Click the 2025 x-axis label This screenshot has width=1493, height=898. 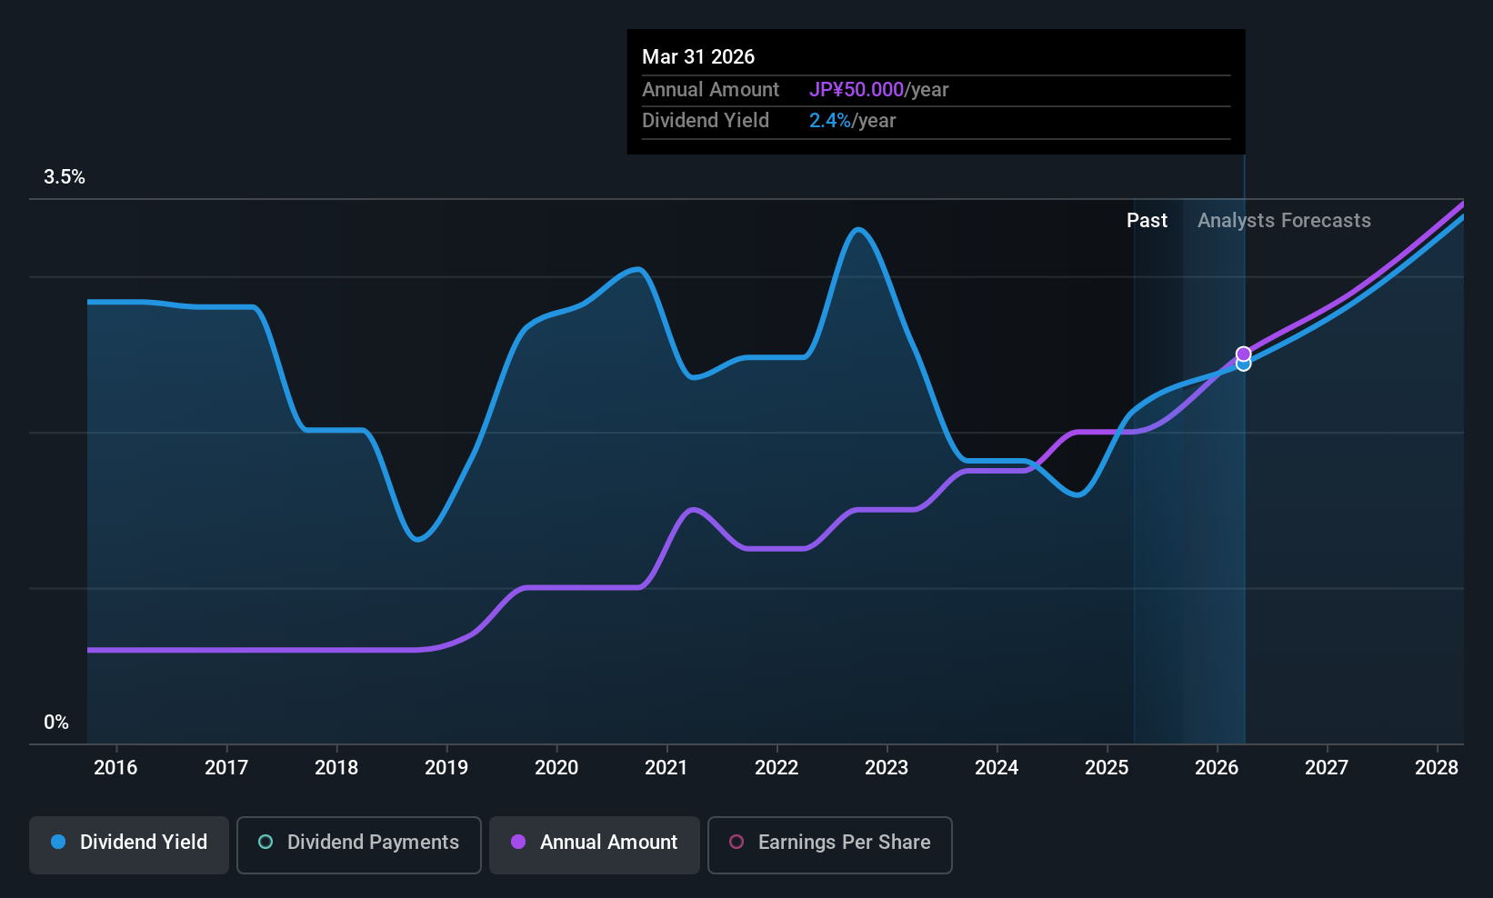pyautogui.click(x=1107, y=768)
